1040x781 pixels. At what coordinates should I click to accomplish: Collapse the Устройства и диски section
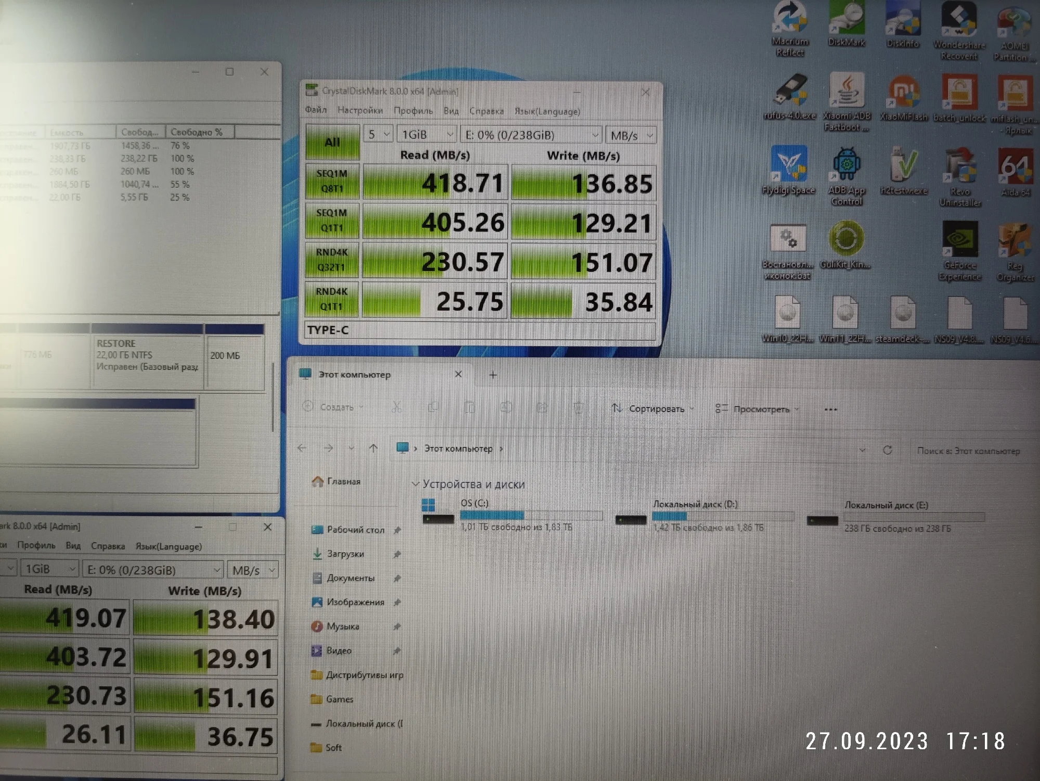(x=415, y=484)
